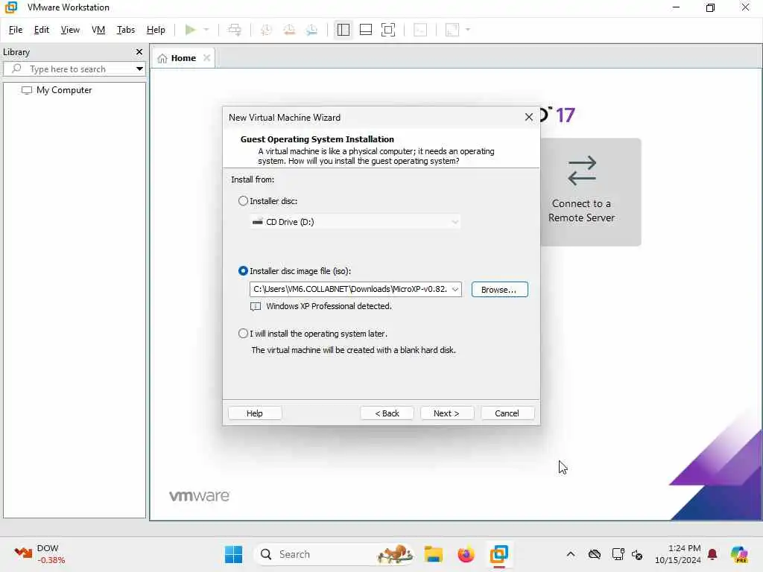
Task: Choose I will install the operating system later
Action: 243,334
